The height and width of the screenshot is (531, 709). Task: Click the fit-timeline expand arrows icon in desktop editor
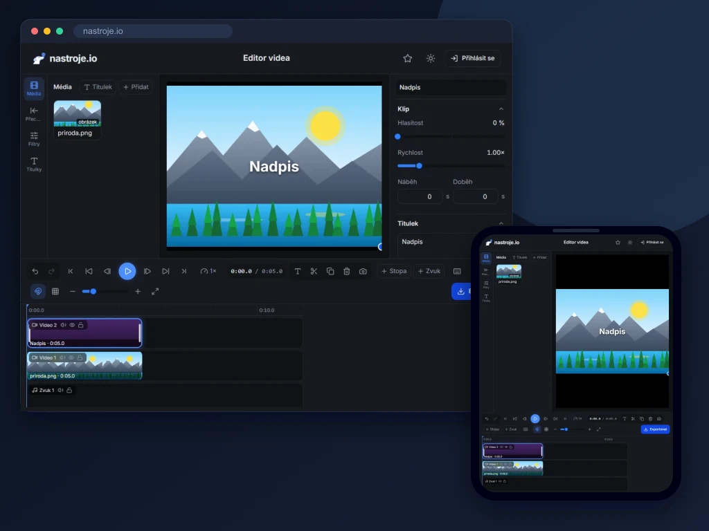pos(155,291)
